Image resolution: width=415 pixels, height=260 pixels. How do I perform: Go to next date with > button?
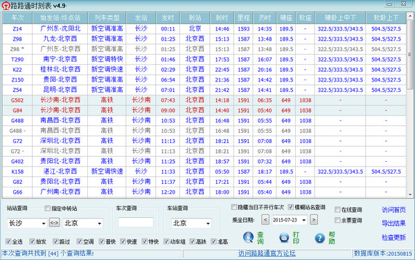click(x=314, y=220)
